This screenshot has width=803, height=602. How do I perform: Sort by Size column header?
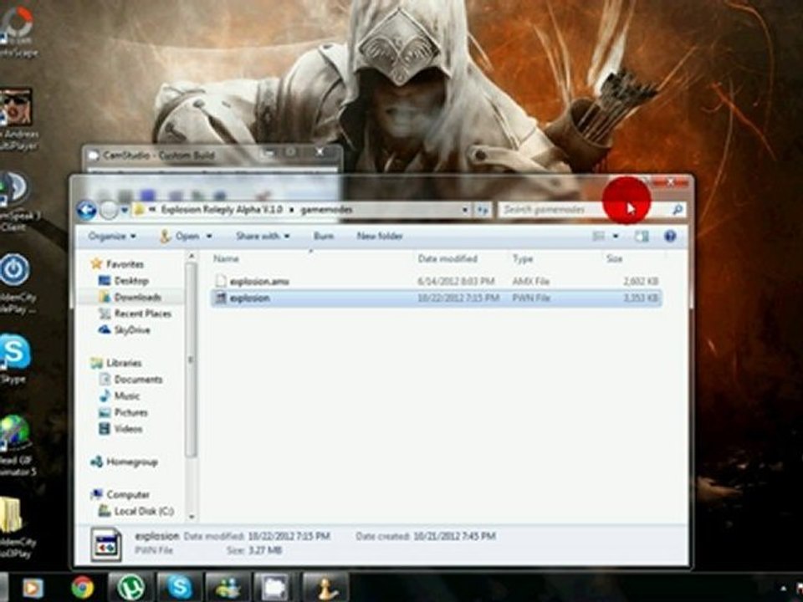[x=615, y=258]
